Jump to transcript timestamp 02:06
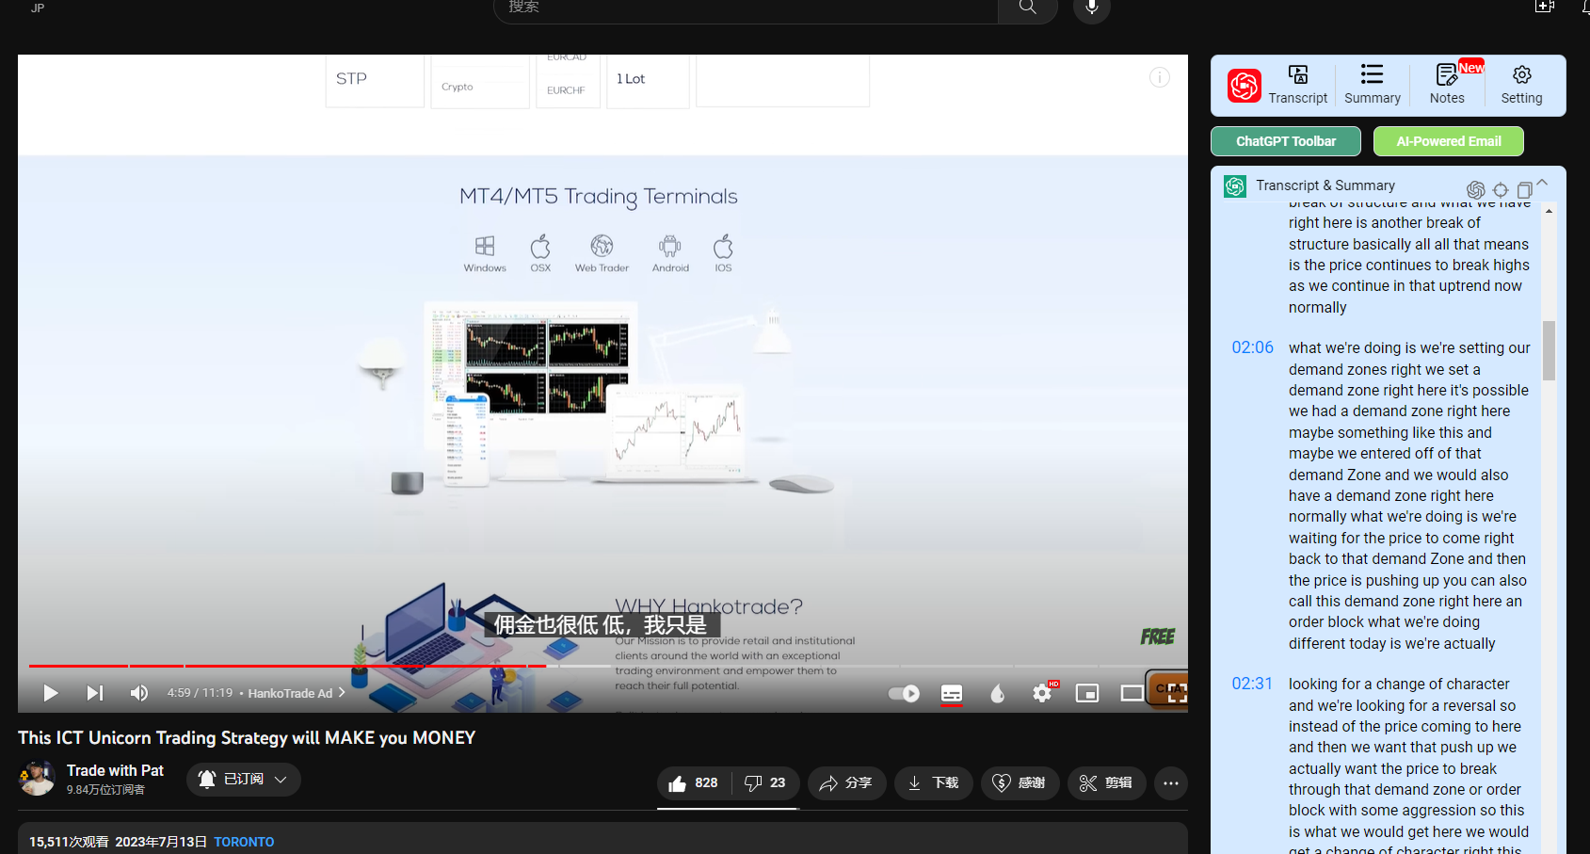The height and width of the screenshot is (854, 1590). (x=1252, y=347)
